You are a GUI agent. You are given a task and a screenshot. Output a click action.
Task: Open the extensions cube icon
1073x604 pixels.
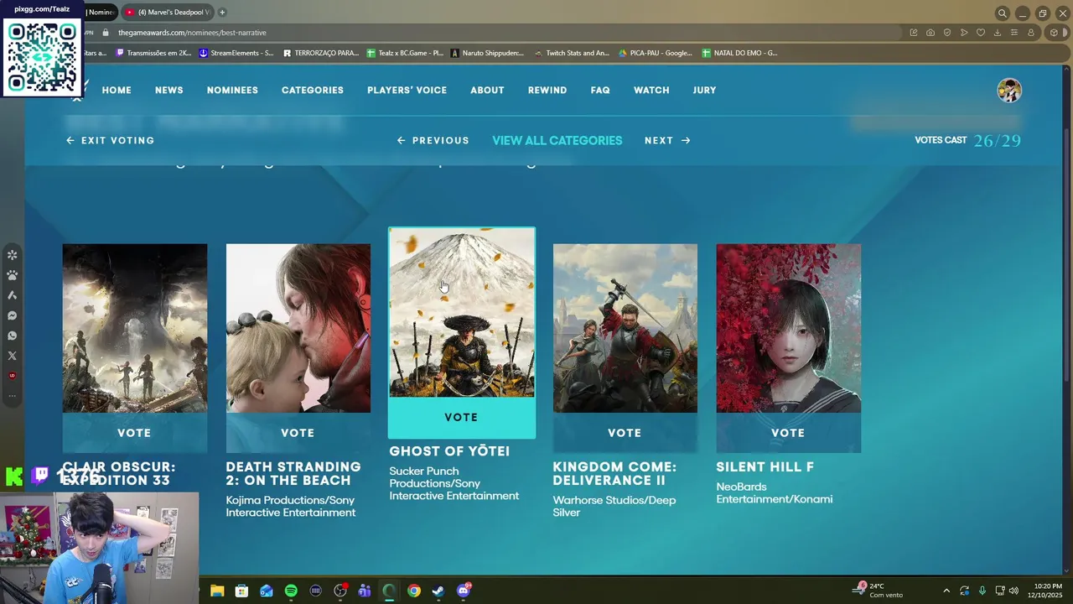coord(1054,33)
